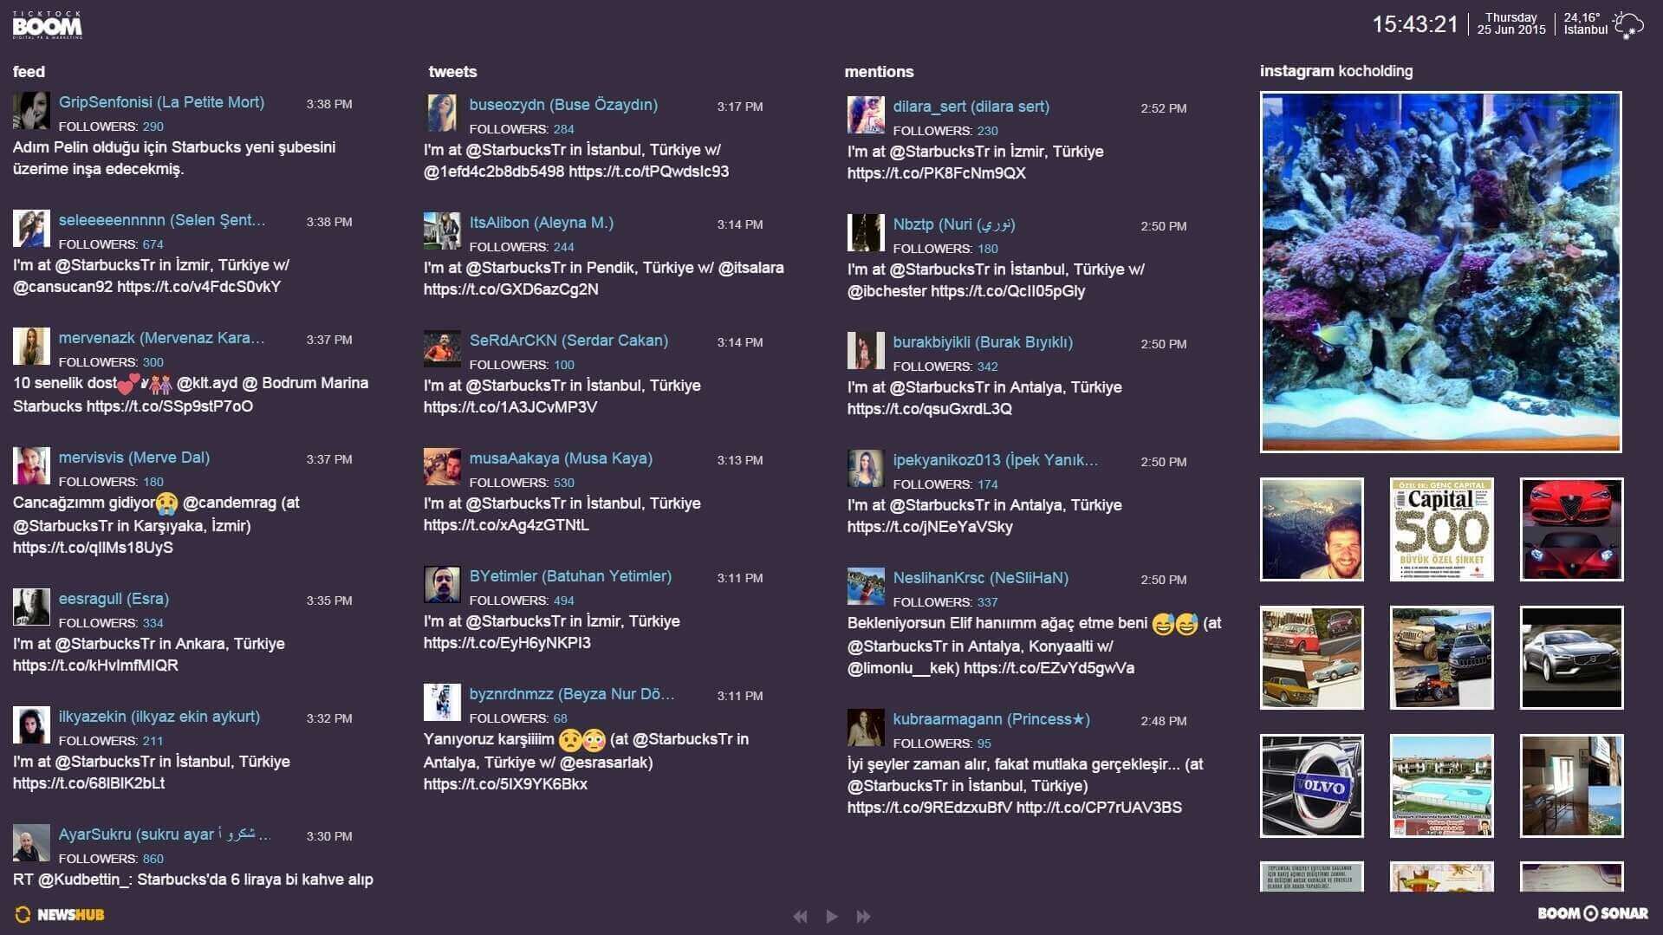Open the swimming pool villa thumbnail
1663x935 pixels.
pyautogui.click(x=1442, y=786)
